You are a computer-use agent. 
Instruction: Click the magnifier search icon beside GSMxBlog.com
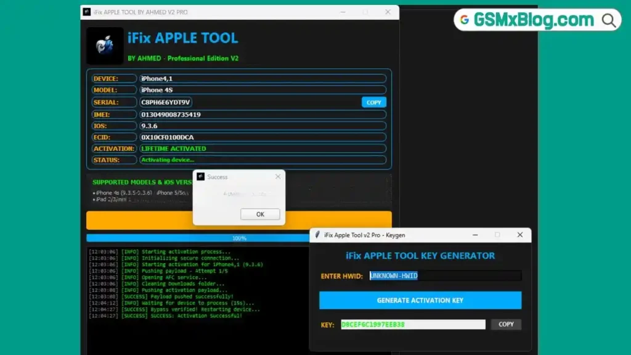[609, 20]
